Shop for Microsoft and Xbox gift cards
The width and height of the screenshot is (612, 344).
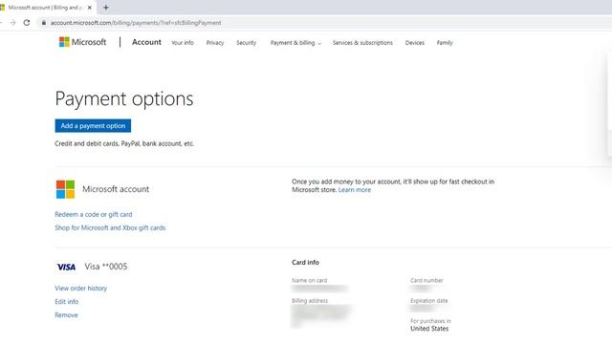pos(110,227)
